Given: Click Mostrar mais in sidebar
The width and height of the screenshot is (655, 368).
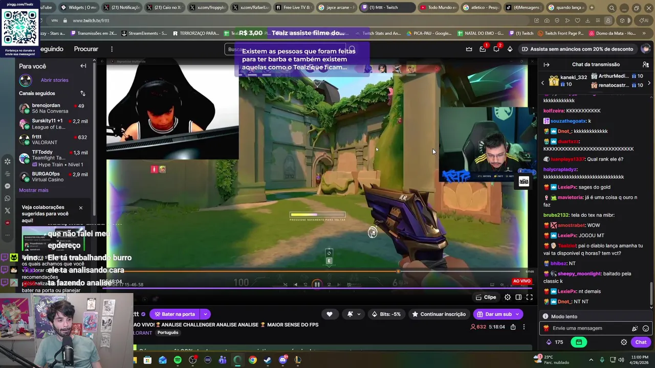Looking at the screenshot, I should 34,190.
